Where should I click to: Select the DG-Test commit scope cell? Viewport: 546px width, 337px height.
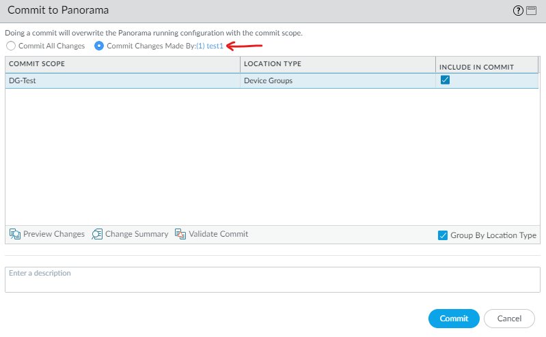(122, 80)
